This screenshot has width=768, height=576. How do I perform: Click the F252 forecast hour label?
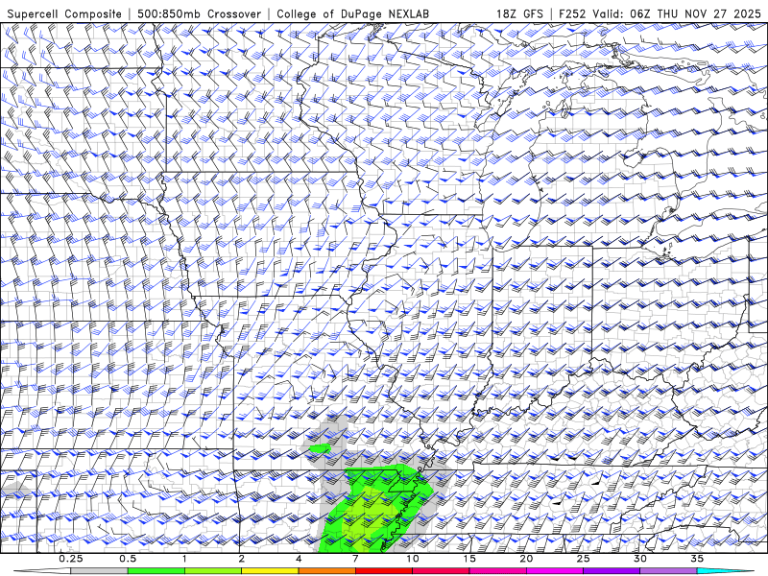pyautogui.click(x=572, y=14)
